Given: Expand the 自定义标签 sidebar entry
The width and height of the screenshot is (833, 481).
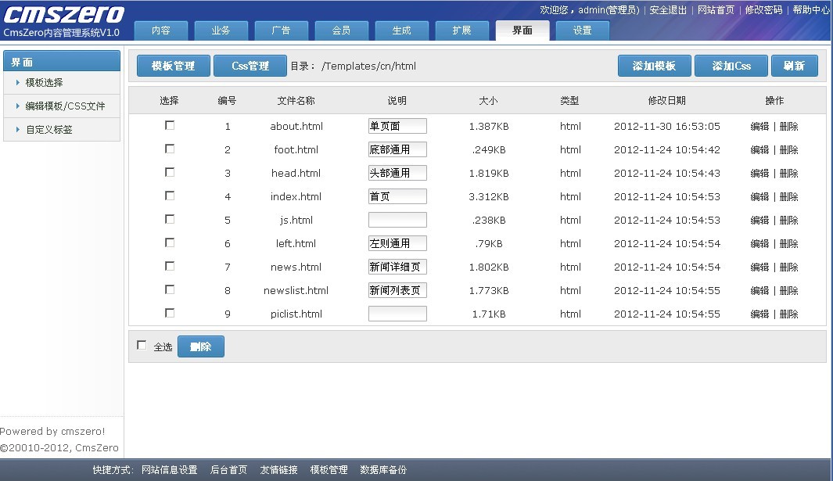Looking at the screenshot, I should [48, 129].
